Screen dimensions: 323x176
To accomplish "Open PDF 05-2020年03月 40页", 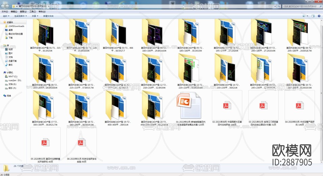I will click(45, 145).
